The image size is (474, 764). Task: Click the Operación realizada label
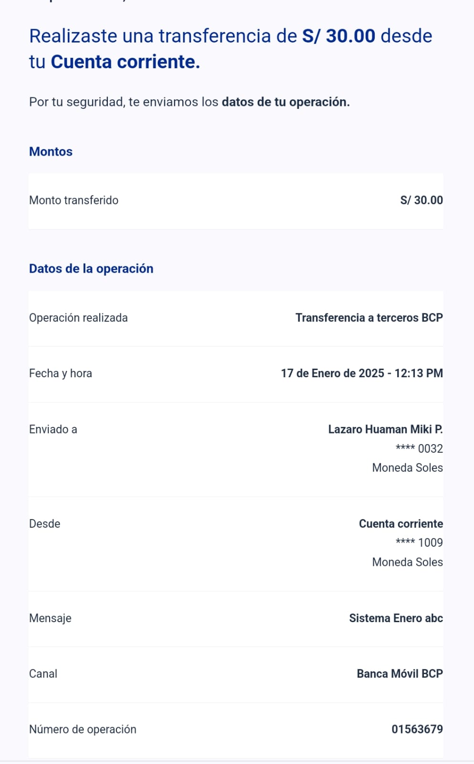[78, 318]
